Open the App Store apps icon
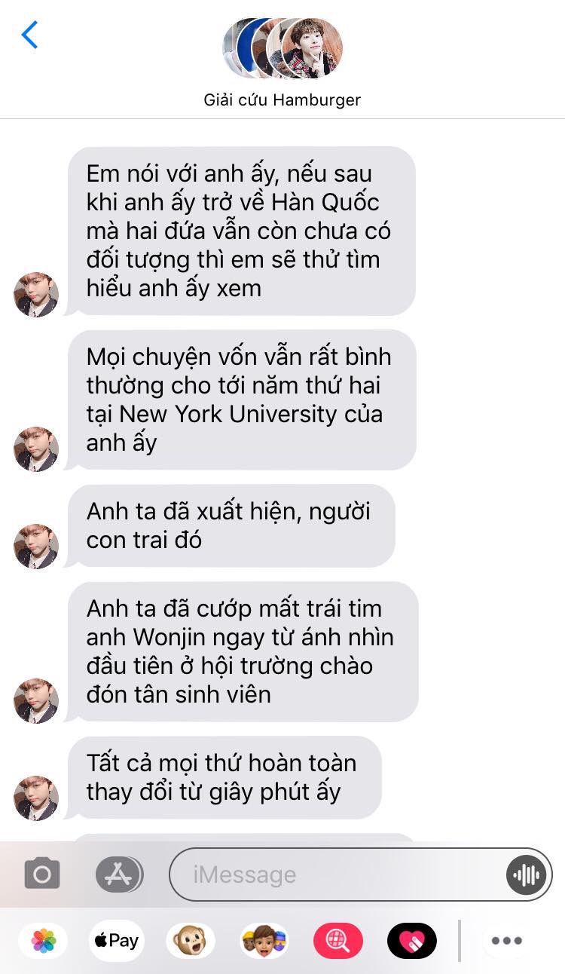 click(119, 874)
